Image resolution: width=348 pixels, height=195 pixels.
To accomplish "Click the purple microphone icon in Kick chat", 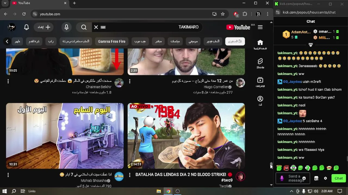I will click(282, 178).
